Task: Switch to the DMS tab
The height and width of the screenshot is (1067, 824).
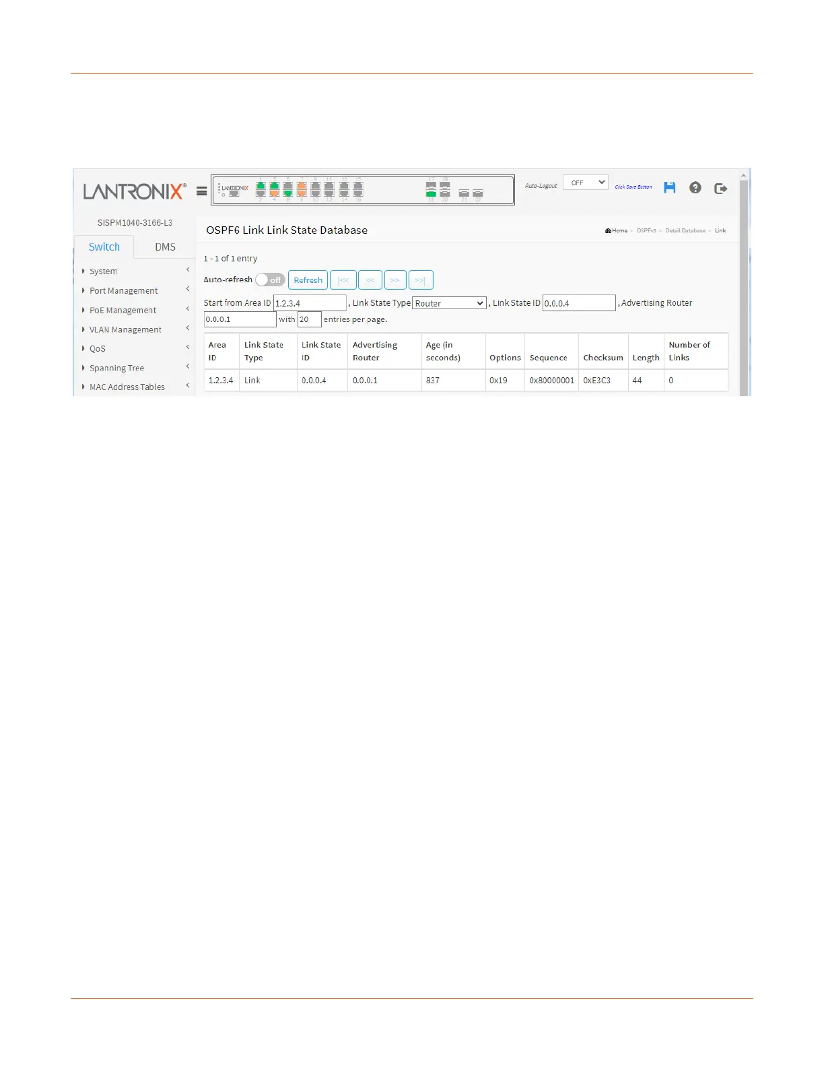Action: [x=165, y=247]
